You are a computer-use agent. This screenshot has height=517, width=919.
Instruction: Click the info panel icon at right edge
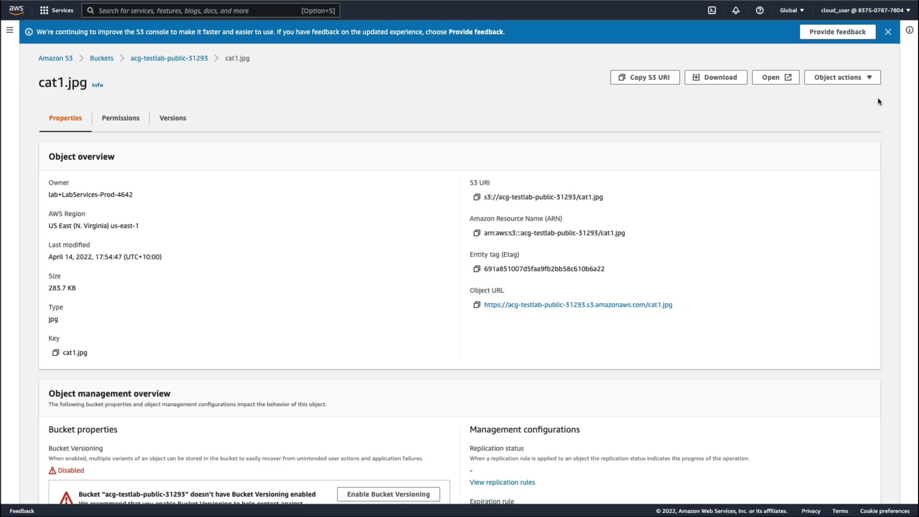[909, 30]
